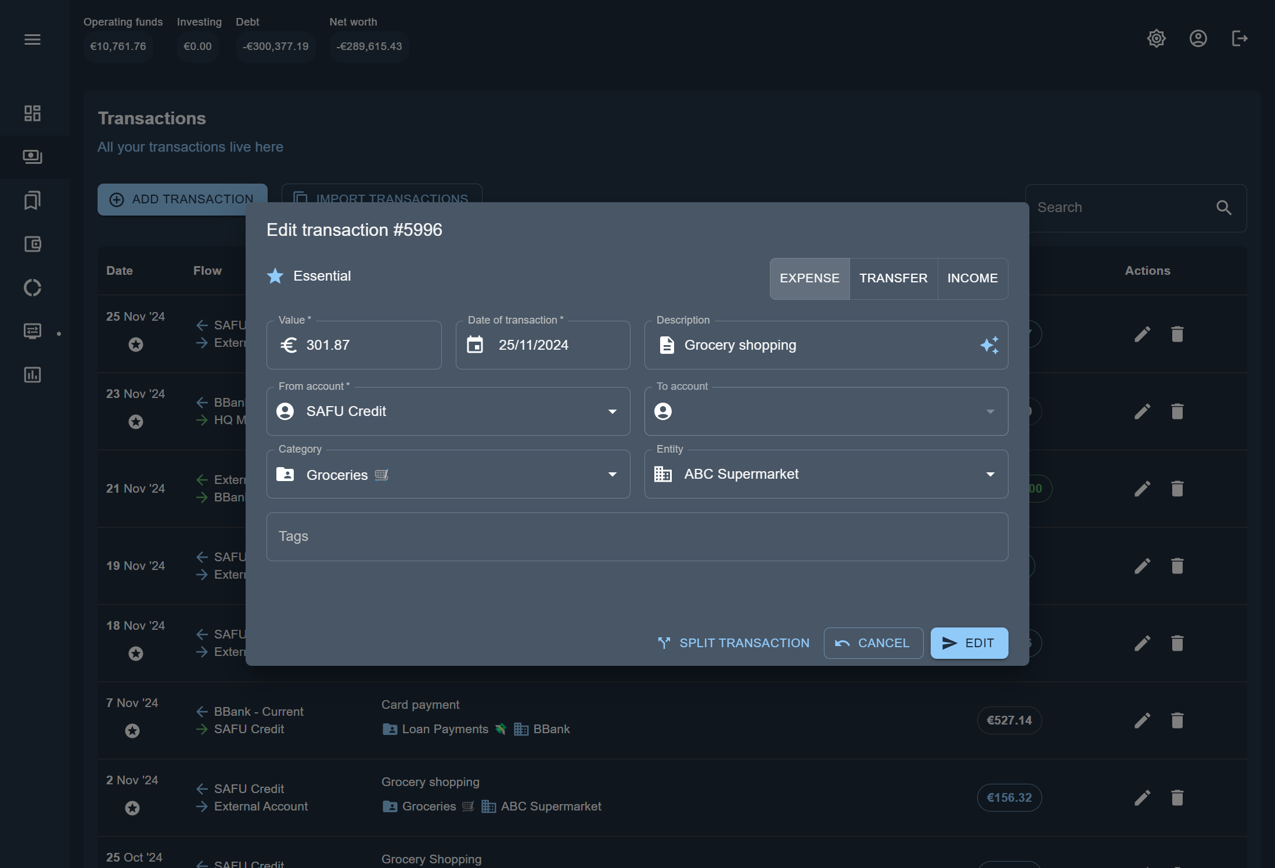Expand the Entity ABC Supermarket dropdown
Screen dimensions: 1275x868
tap(990, 474)
